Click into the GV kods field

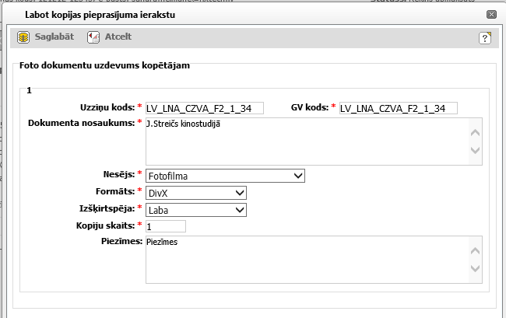tap(398, 108)
